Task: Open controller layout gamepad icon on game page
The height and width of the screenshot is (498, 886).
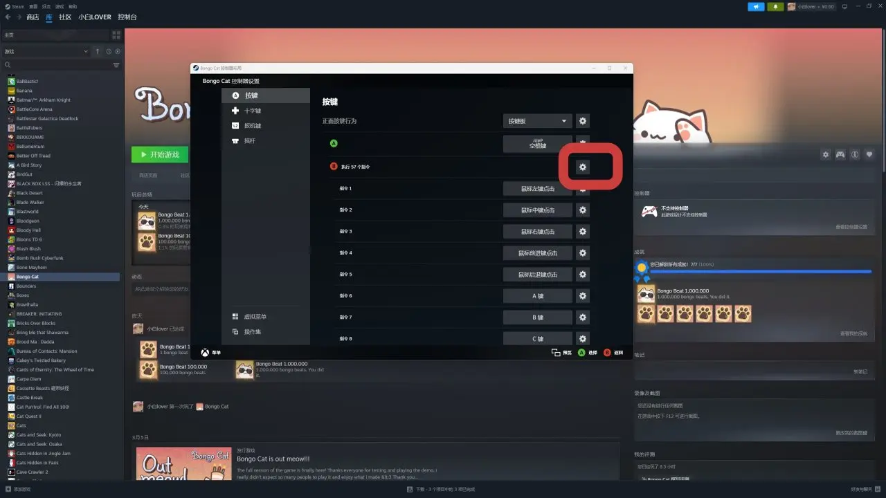Action: pos(840,155)
